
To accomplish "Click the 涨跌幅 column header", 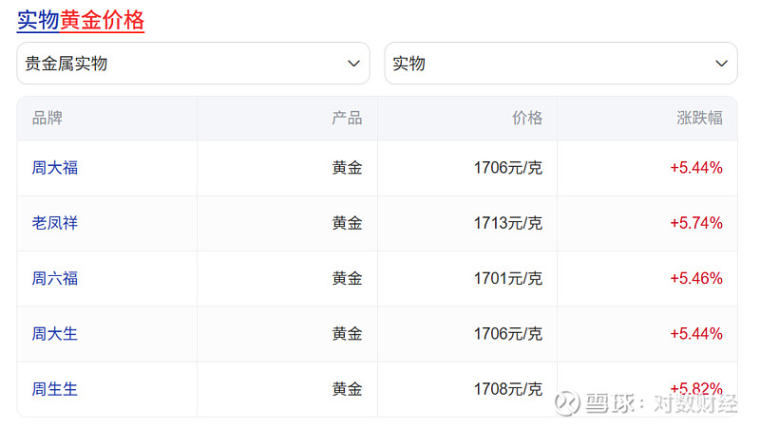I will click(700, 118).
